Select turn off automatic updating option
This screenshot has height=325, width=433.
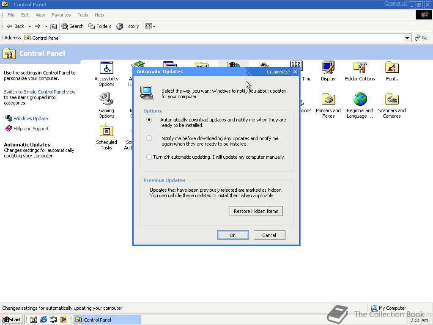coord(149,157)
